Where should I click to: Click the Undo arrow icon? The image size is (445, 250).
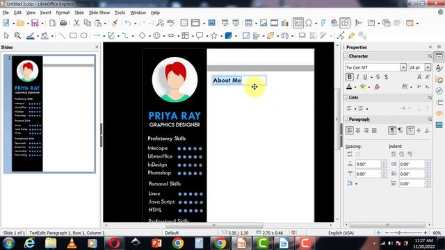coord(128,23)
